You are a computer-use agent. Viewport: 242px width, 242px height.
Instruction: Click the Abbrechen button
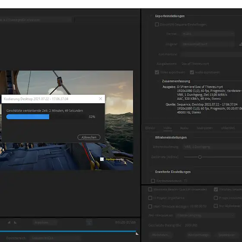[x=89, y=137]
